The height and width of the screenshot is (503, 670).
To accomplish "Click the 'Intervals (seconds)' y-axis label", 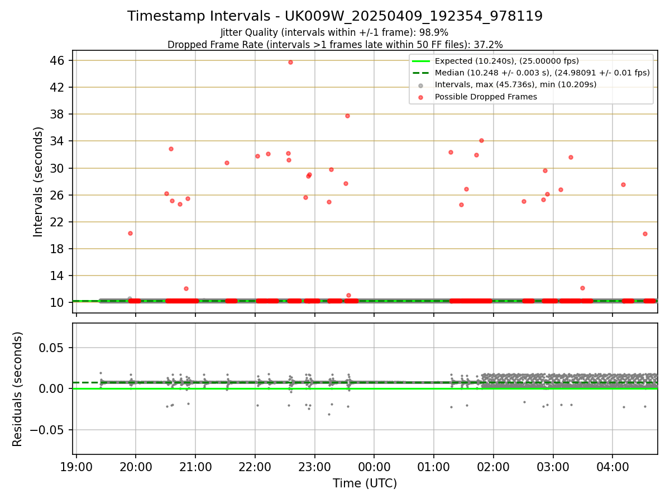I will pos(39,182).
